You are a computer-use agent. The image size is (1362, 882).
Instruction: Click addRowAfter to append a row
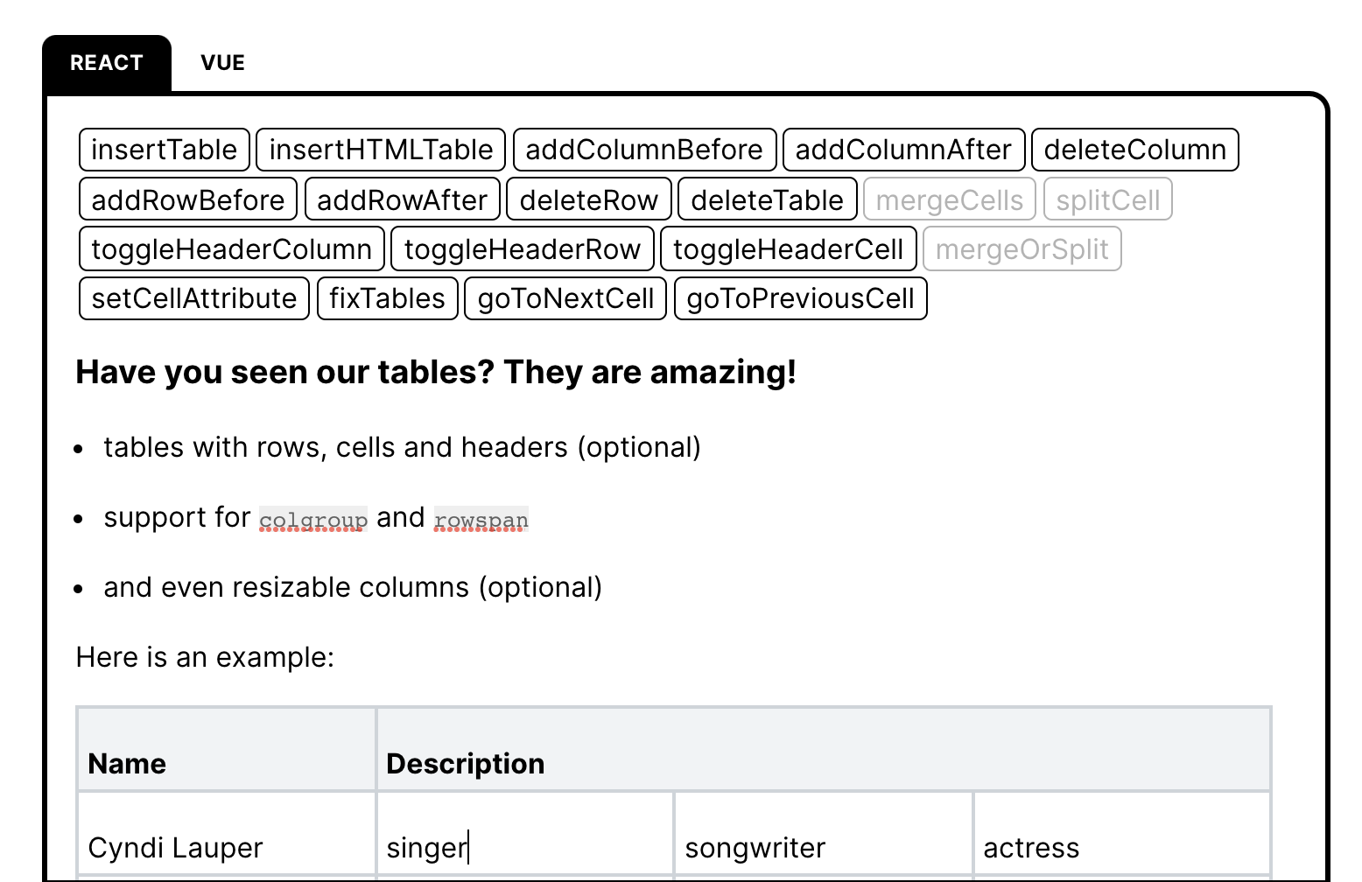point(402,199)
